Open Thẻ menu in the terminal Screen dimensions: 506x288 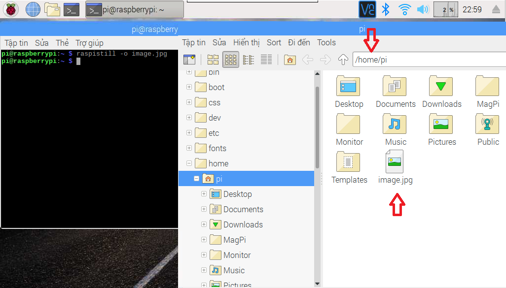(x=62, y=43)
